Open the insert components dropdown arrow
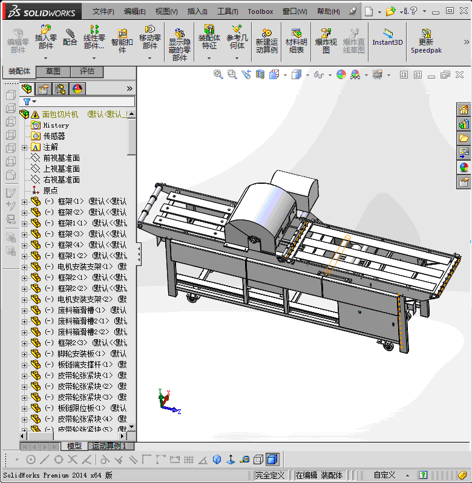Screen dimensions: 472x483 tap(45, 58)
